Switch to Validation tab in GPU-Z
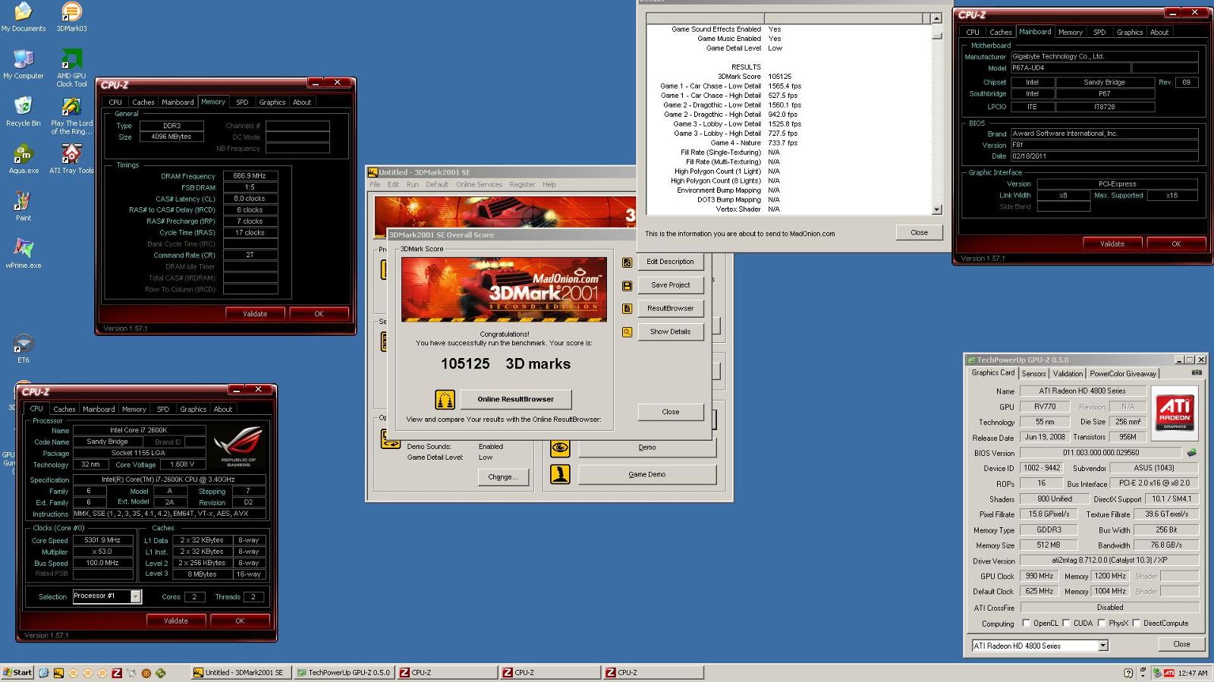The image size is (1214, 682). coord(1068,373)
